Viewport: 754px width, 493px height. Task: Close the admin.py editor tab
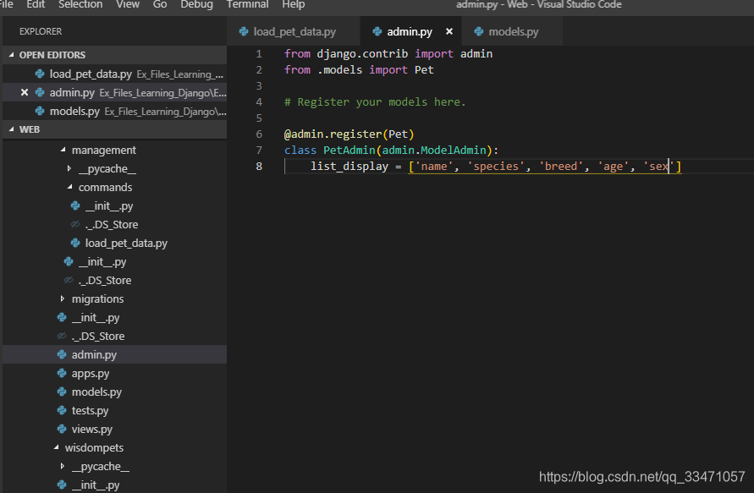[449, 32]
